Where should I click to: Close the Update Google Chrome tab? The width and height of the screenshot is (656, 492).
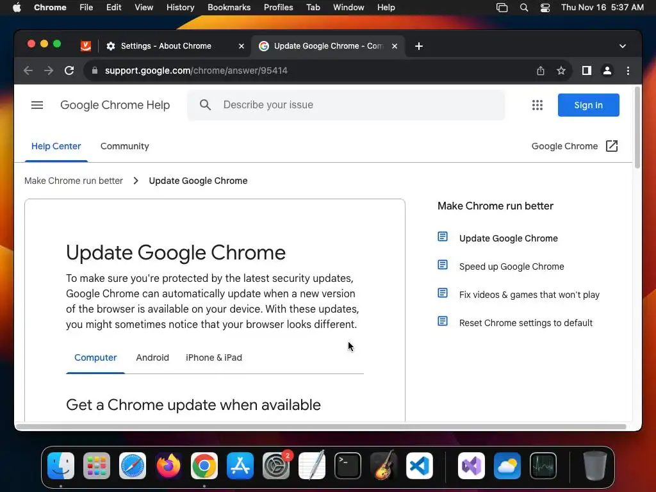point(395,46)
